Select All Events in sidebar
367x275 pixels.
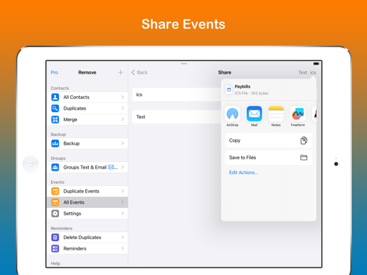coord(88,203)
